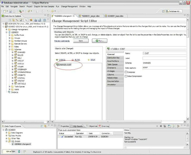Click the Export icon in Data Source Explorer toolbar
The image size is (191, 155).
(40, 20)
